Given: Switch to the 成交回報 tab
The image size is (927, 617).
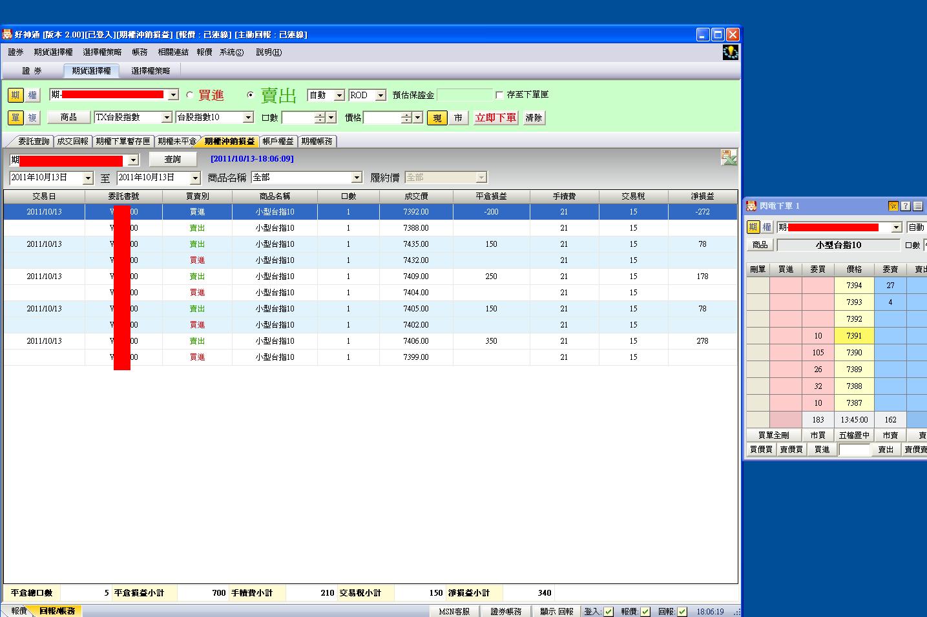Looking at the screenshot, I should (72, 141).
